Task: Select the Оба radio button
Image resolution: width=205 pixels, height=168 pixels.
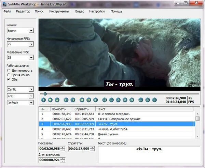Action: (9, 79)
